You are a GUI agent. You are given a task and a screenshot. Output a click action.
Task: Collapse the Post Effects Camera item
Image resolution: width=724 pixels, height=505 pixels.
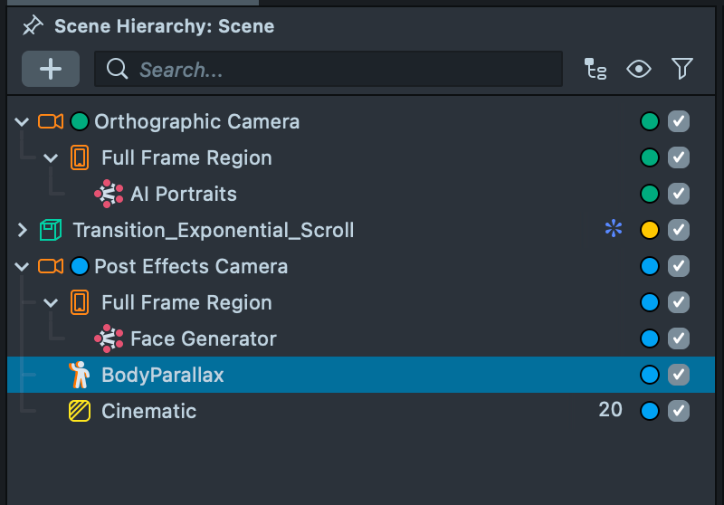tap(23, 266)
